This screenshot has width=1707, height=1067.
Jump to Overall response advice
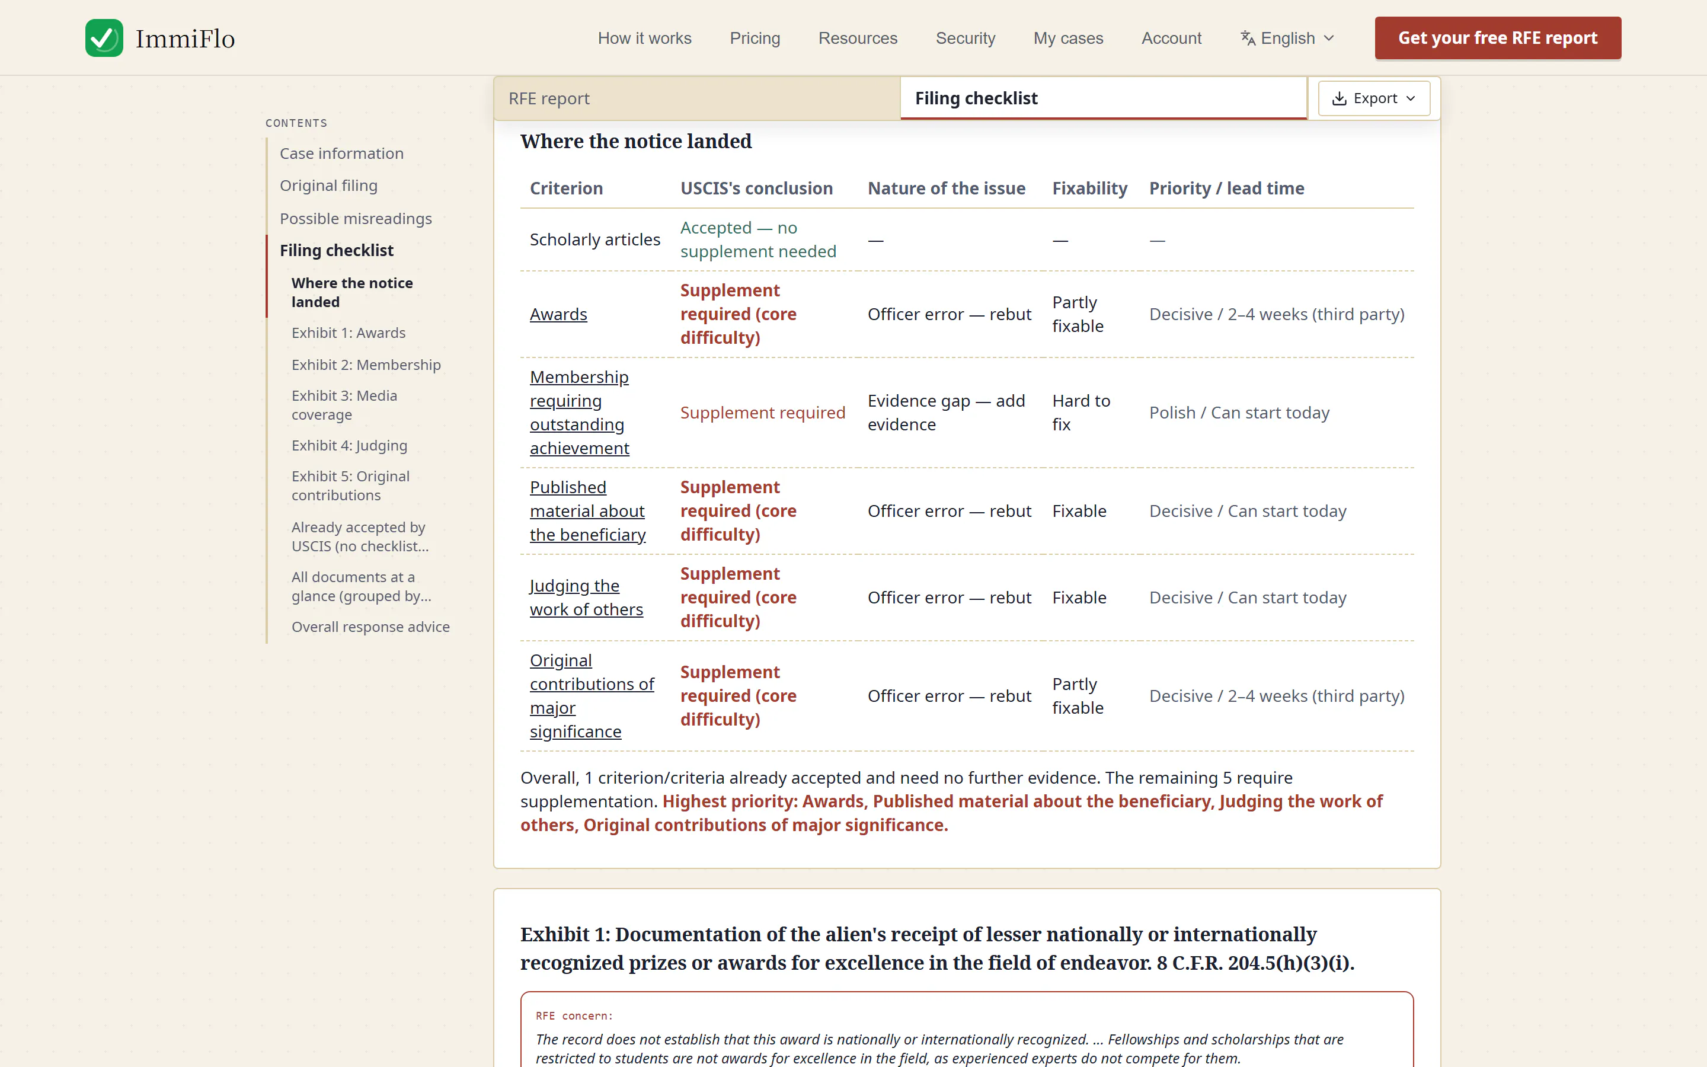(370, 627)
